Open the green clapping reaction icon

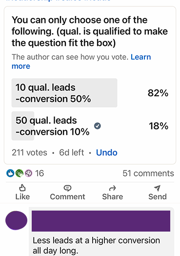20,173
